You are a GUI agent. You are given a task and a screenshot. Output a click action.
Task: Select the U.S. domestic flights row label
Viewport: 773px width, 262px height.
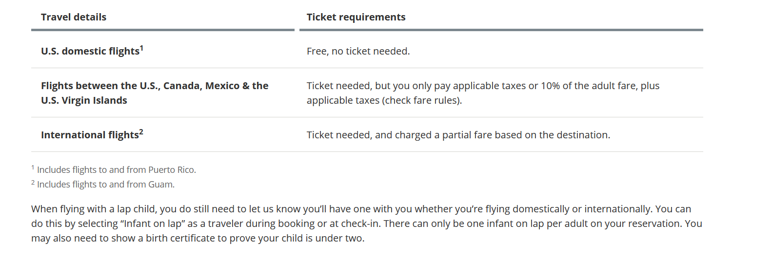[90, 51]
